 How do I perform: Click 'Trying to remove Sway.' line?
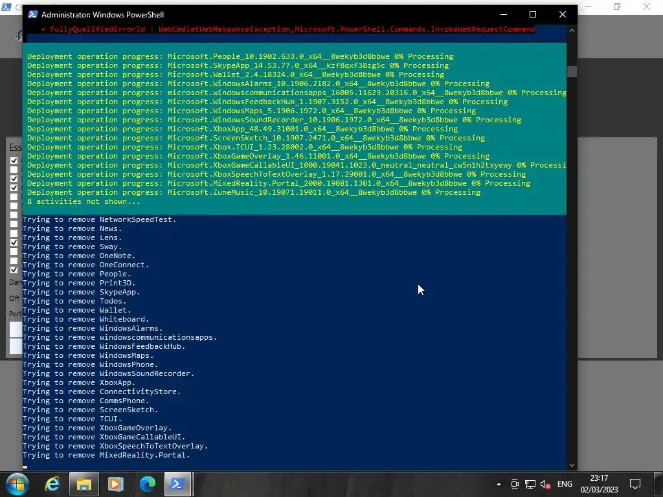click(73, 247)
